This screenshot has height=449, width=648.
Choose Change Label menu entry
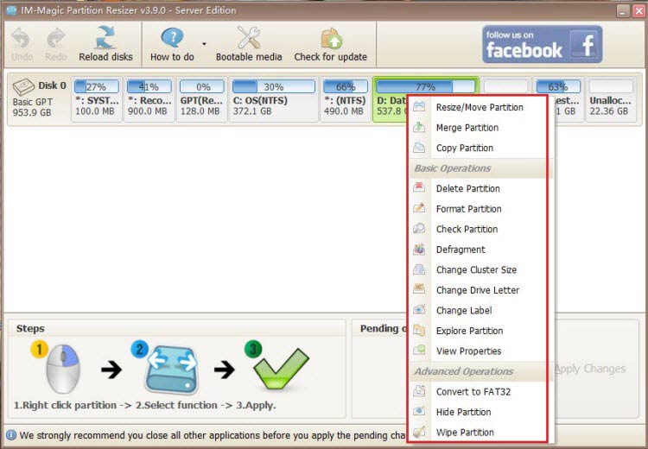pyautogui.click(x=479, y=310)
